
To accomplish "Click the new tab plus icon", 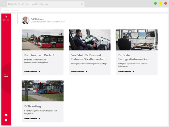I will coord(4,4).
